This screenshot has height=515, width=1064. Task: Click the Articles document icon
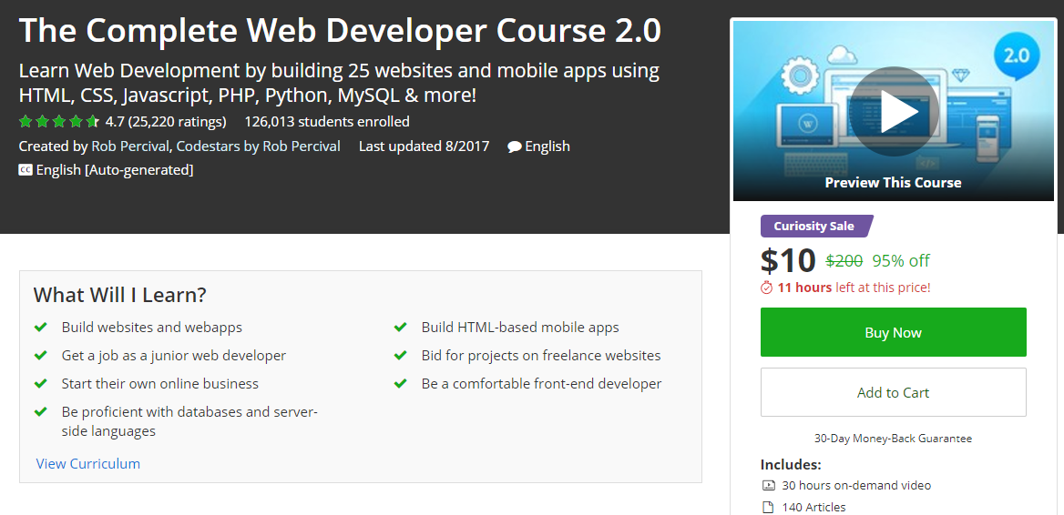pyautogui.click(x=768, y=507)
